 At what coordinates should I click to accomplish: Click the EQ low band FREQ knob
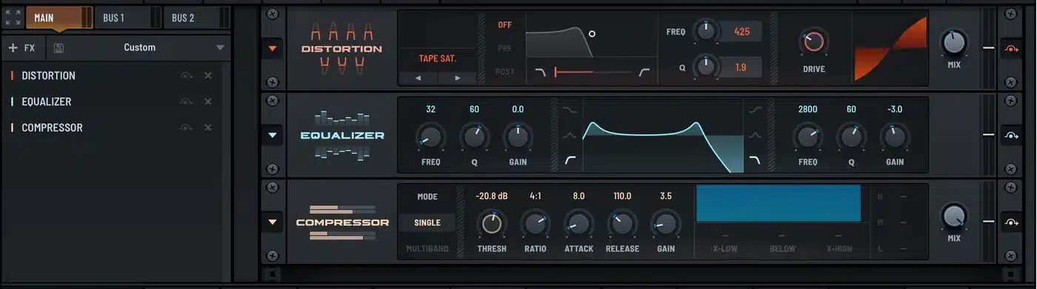(430, 137)
